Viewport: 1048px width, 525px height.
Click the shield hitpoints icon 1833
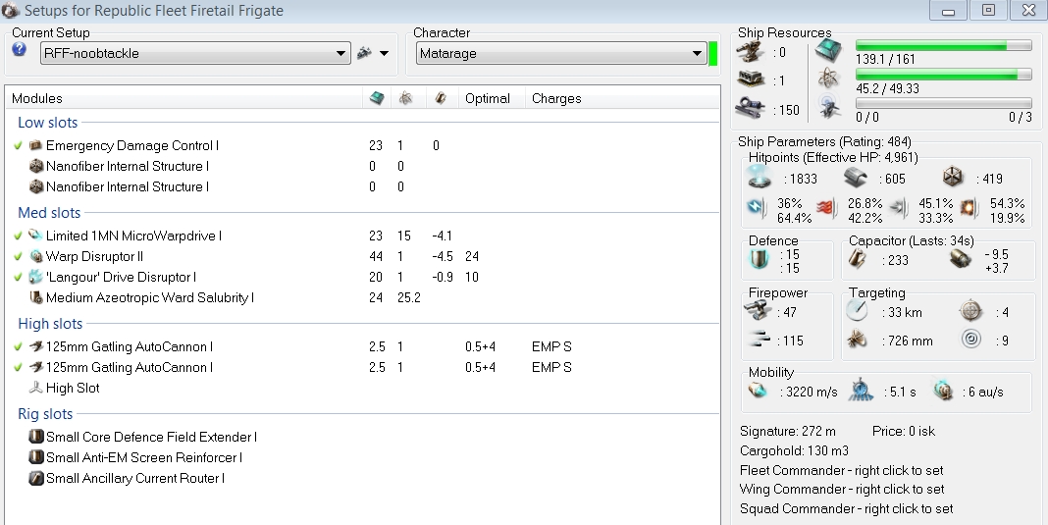760,178
